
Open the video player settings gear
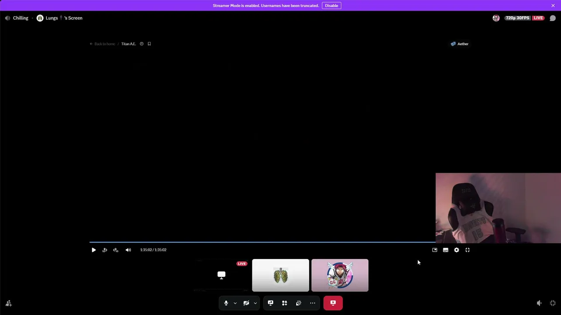click(457, 250)
